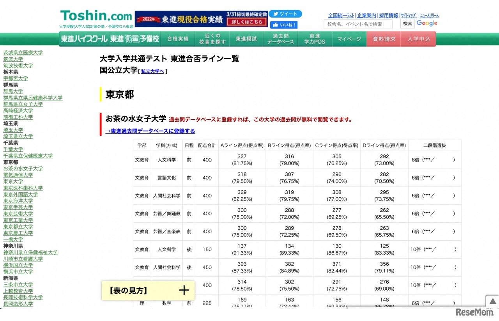The height and width of the screenshot is (321, 499).
Task: Click the 検索 search button
Action: click(x=408, y=24)
